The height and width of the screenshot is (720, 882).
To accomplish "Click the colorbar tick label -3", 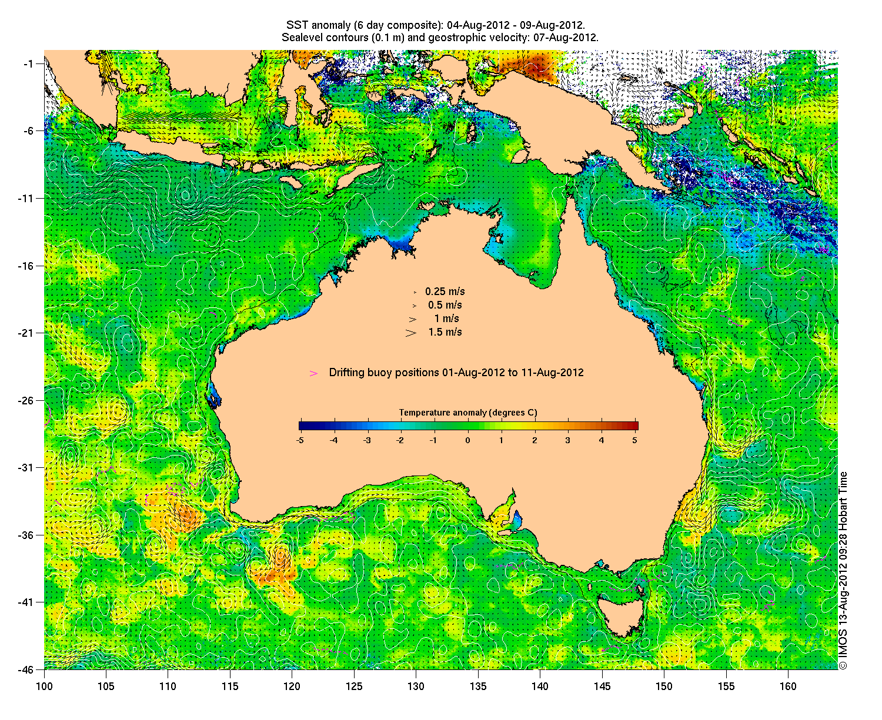I will (x=367, y=440).
